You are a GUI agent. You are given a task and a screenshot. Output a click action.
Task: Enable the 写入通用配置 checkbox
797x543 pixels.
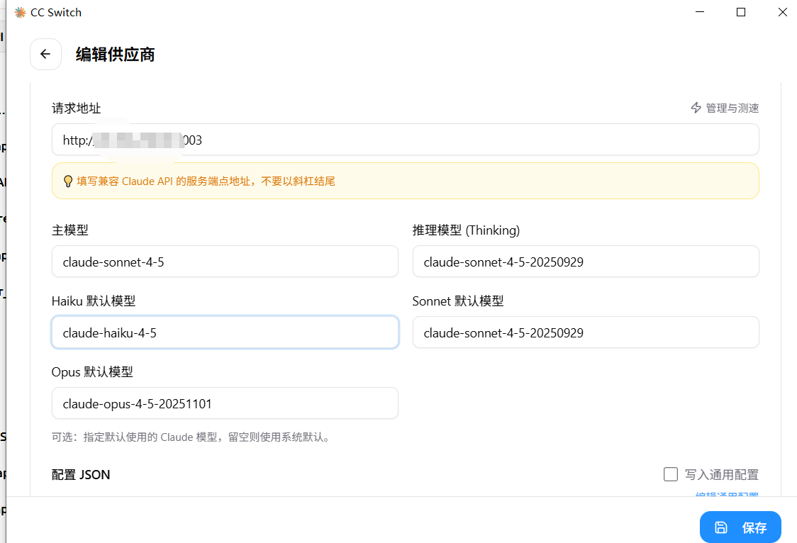pyautogui.click(x=671, y=474)
